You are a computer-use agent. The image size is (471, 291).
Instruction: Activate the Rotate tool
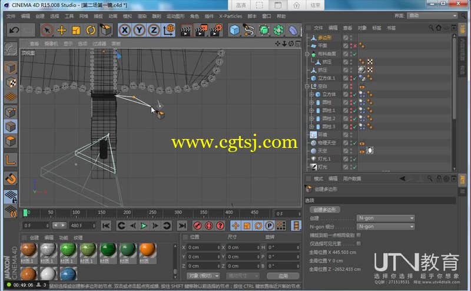coord(91,30)
